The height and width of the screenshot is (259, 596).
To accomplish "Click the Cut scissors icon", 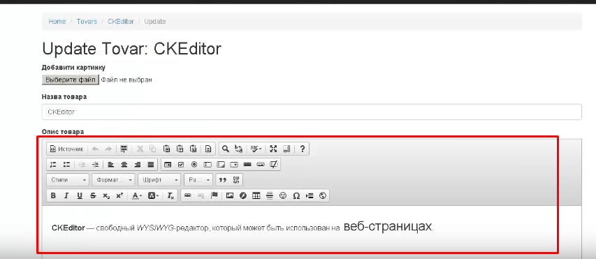I will tap(140, 149).
